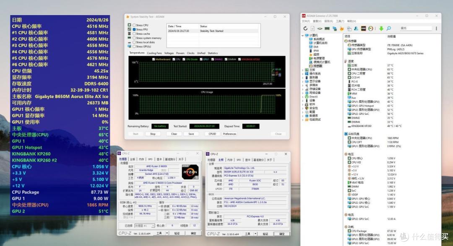Collapse the 计算机 tree node in AIDA64
453x246 pixels.
[303, 35]
